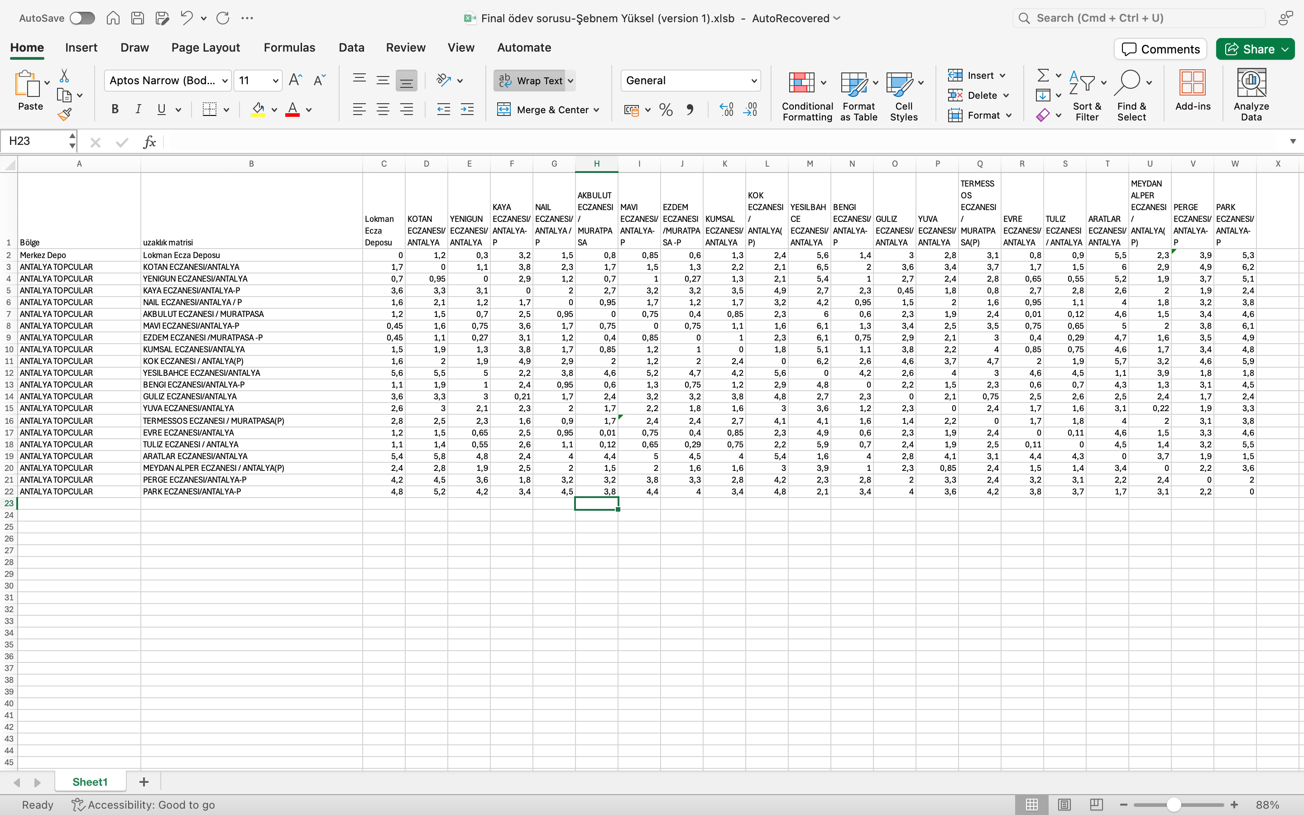Switch to Page Layout view in status bar

click(x=1064, y=805)
